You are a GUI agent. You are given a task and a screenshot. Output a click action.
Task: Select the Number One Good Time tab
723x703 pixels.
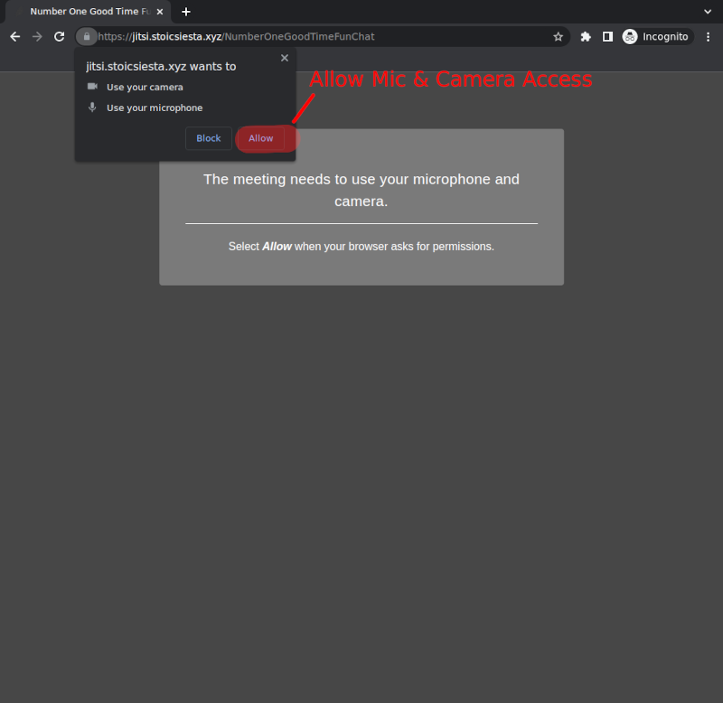(x=86, y=12)
